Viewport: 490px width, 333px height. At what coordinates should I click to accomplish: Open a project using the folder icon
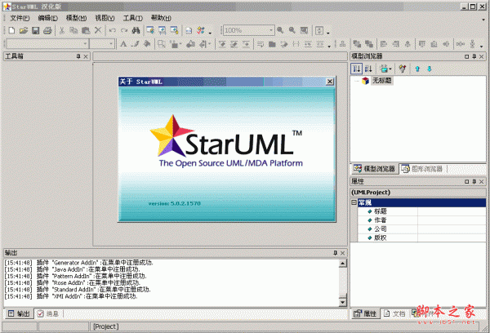click(24, 30)
